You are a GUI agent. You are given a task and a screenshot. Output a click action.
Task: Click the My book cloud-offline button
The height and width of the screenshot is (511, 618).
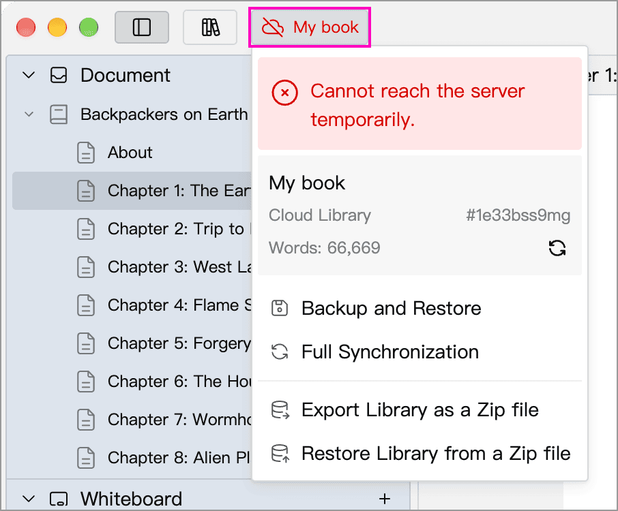point(310,27)
